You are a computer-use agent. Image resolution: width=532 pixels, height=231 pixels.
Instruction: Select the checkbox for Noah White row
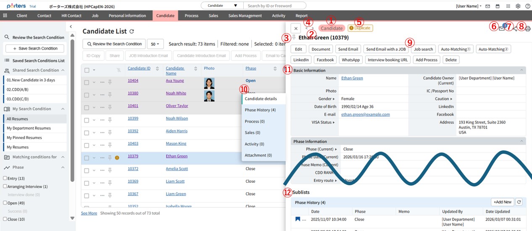point(87,95)
